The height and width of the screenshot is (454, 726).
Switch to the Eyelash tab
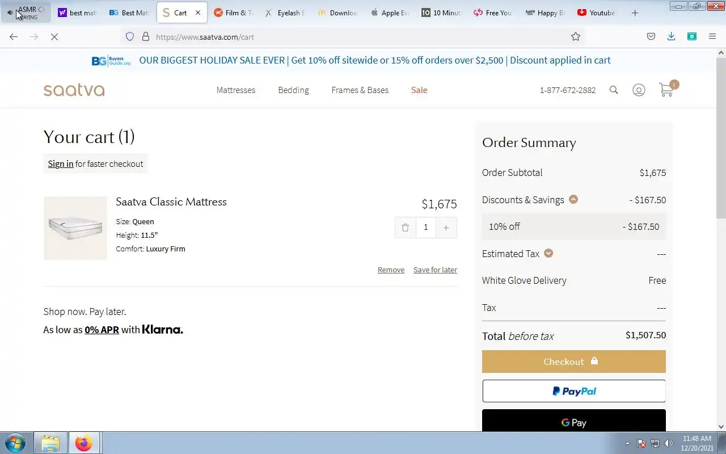(x=285, y=12)
